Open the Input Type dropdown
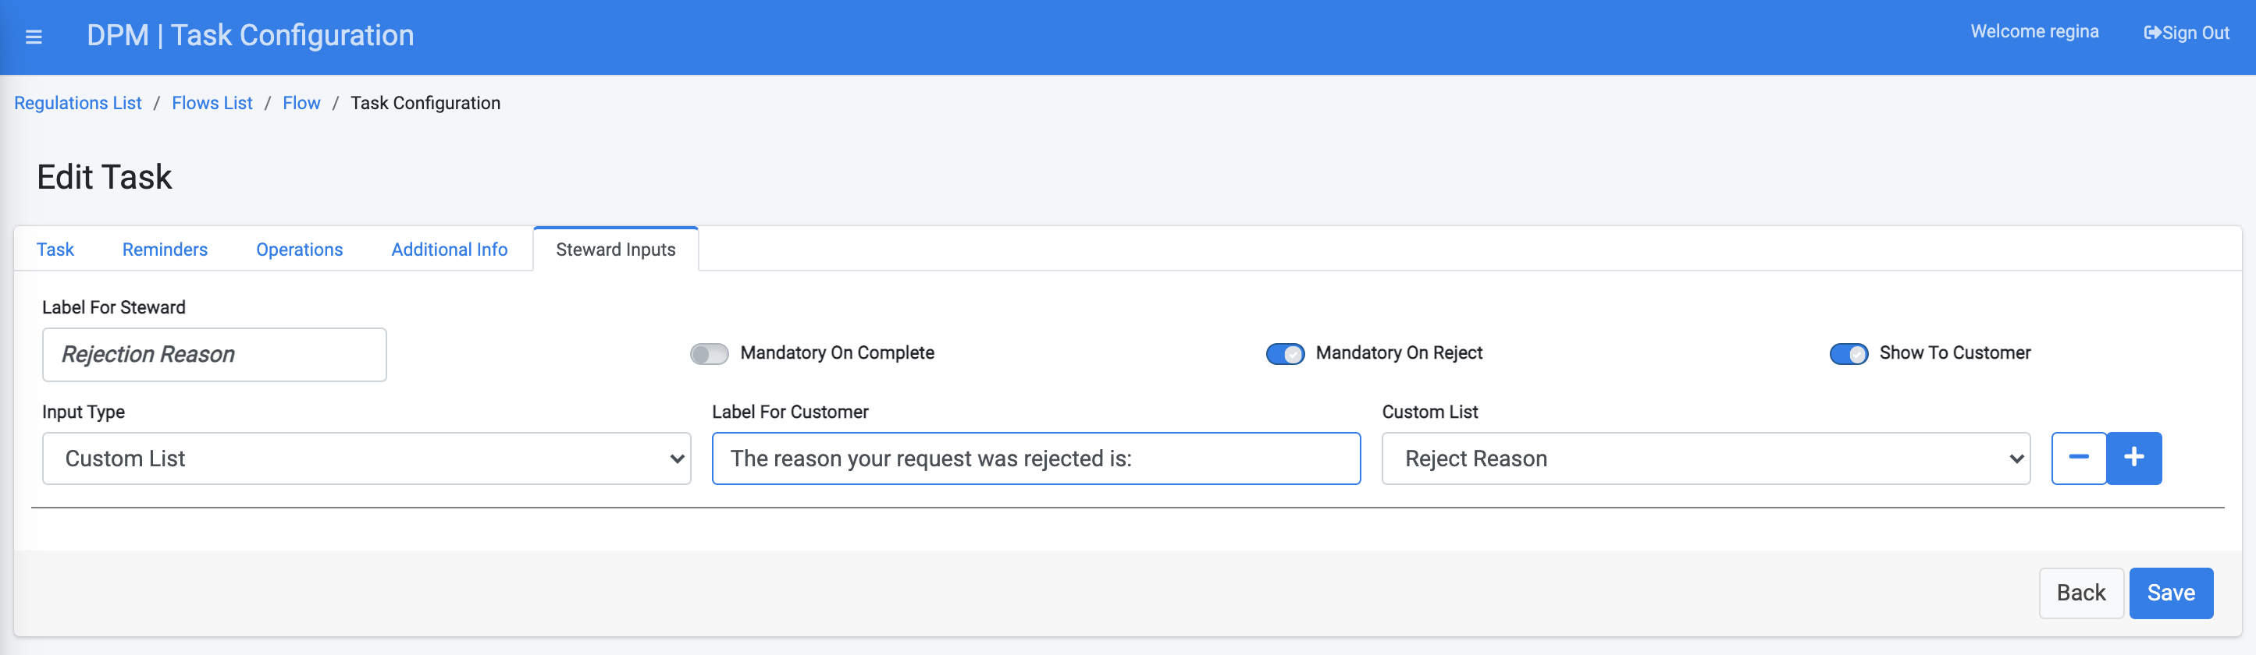 [x=366, y=458]
